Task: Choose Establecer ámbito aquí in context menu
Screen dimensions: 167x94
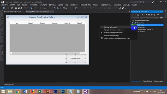Action: (111, 36)
